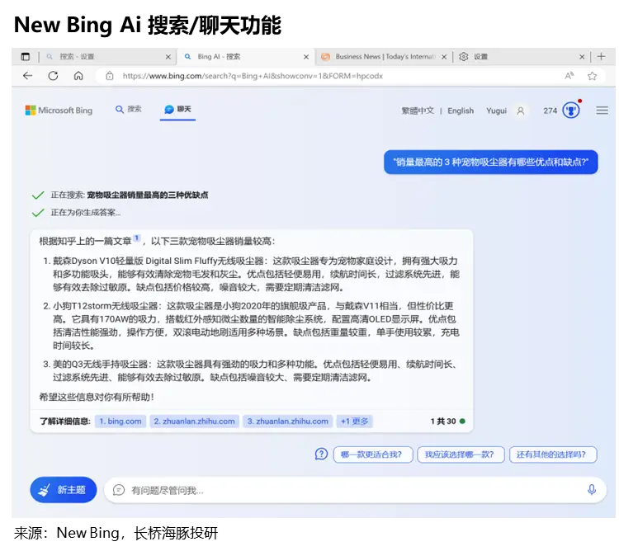
Task: Open the Yugui user profile avatar
Action: pyautogui.click(x=520, y=111)
